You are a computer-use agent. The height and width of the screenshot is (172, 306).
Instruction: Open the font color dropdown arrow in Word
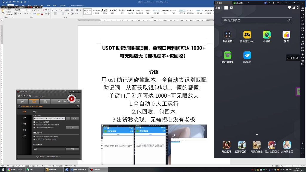point(44,14)
